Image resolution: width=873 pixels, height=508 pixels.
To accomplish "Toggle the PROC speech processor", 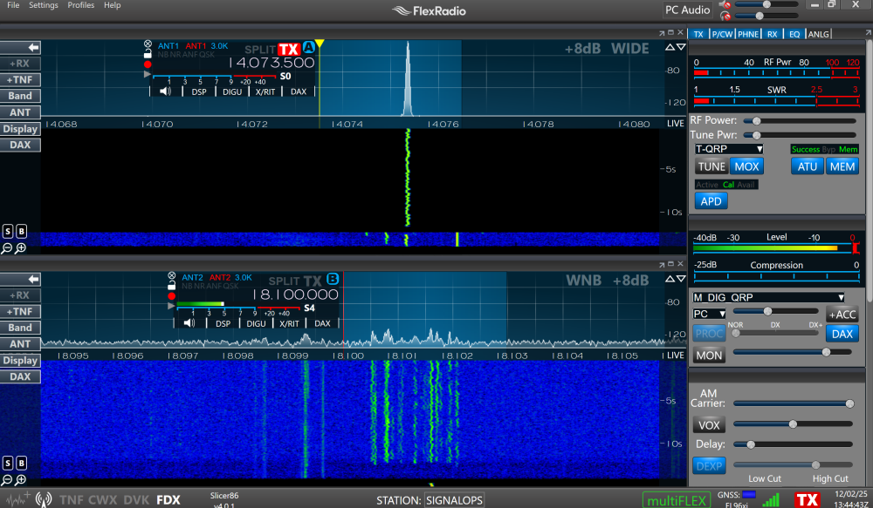I will (x=709, y=334).
